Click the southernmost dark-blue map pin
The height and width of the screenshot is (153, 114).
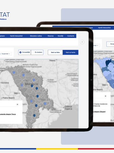click(34, 115)
